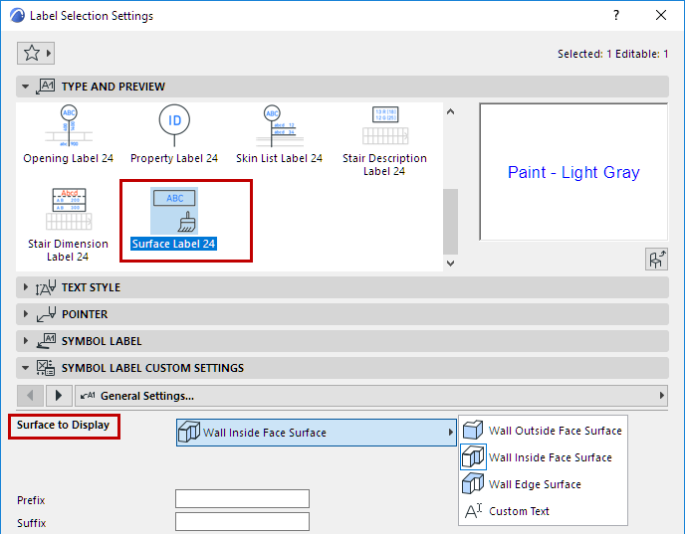Go to the previous settings page
The height and width of the screenshot is (534, 685).
point(30,396)
